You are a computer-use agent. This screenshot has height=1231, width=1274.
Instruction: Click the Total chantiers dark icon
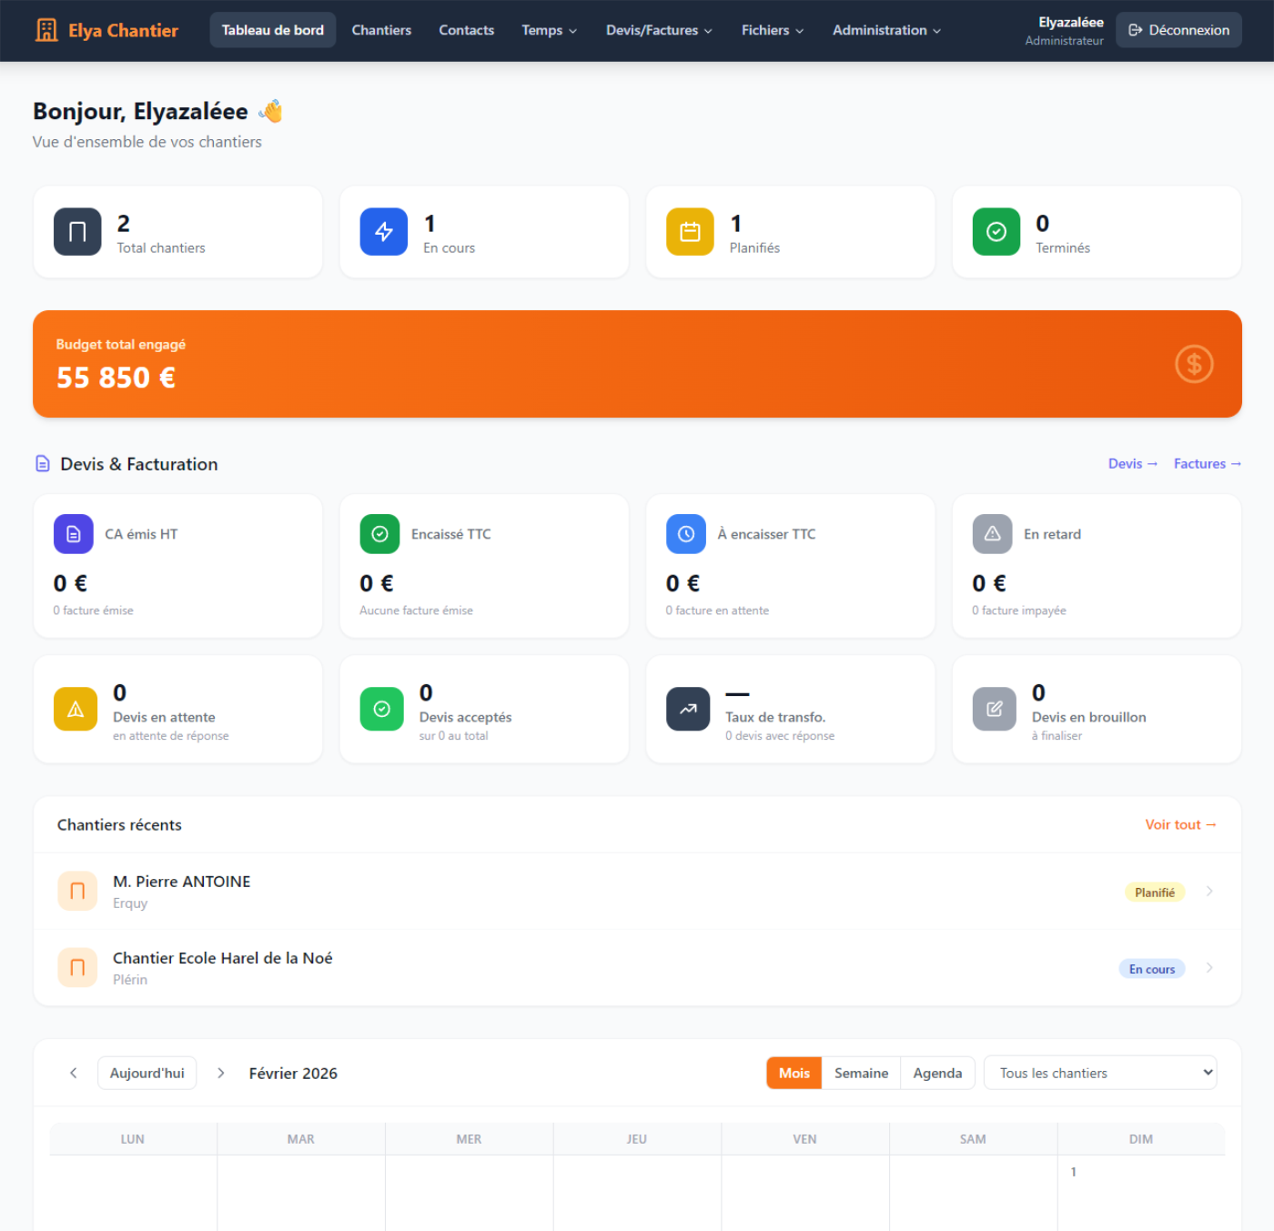coord(77,232)
